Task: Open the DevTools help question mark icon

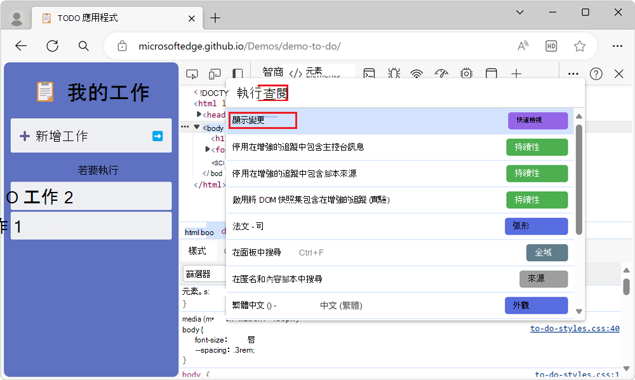Action: [596, 74]
